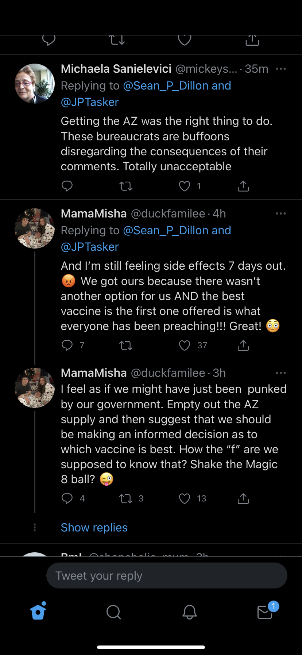The image size is (302, 655).
Task: Like MamaMisha's side effects tweet
Action: click(185, 345)
